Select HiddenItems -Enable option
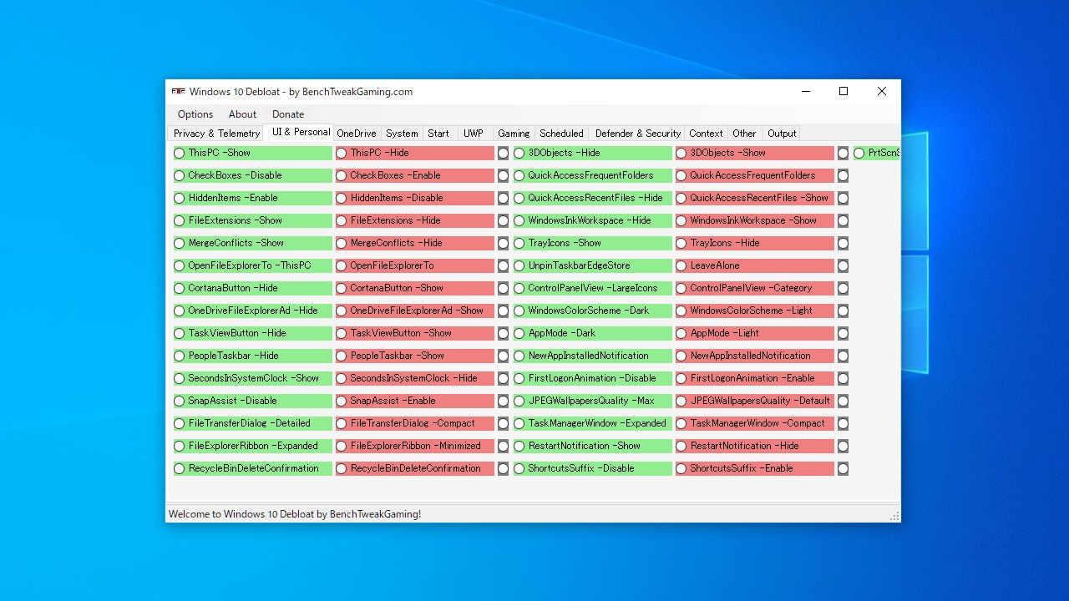This screenshot has height=601, width=1069. (x=252, y=199)
